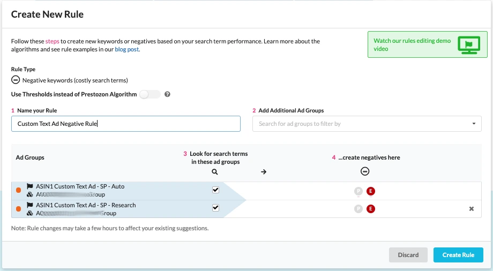
Task: Remove the SP - Research ad group row
Action: (x=472, y=209)
